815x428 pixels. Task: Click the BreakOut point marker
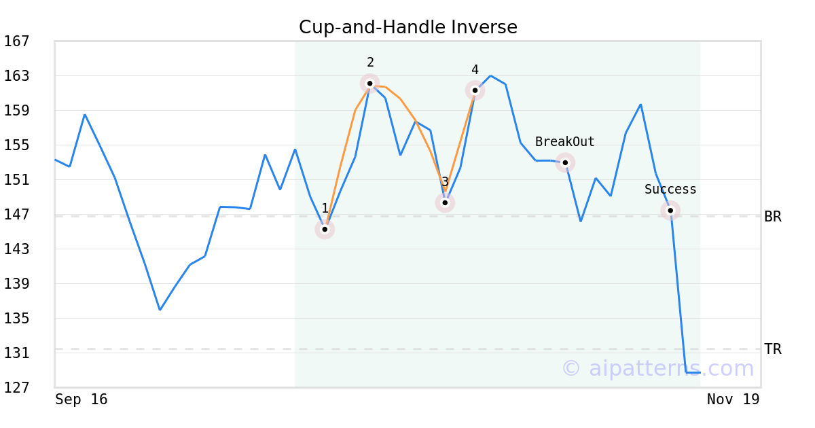[565, 162]
